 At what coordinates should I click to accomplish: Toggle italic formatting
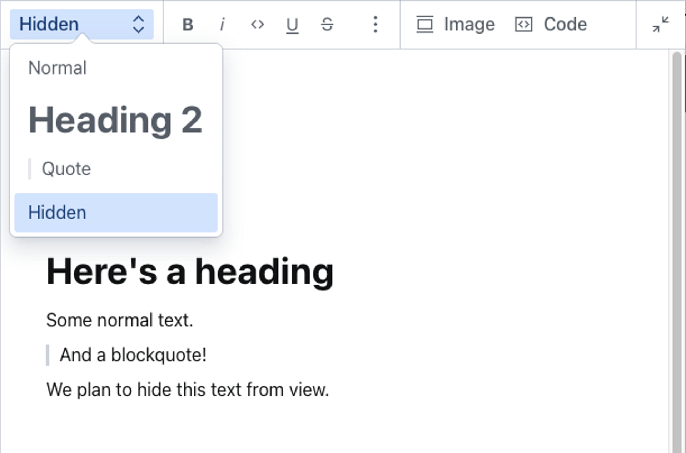(222, 25)
